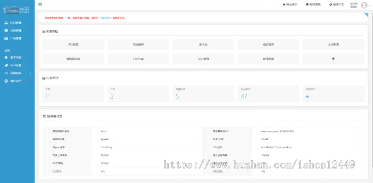Click the paper plane SEO icon
The width and height of the screenshot is (373, 183).
click(x=6, y=65)
